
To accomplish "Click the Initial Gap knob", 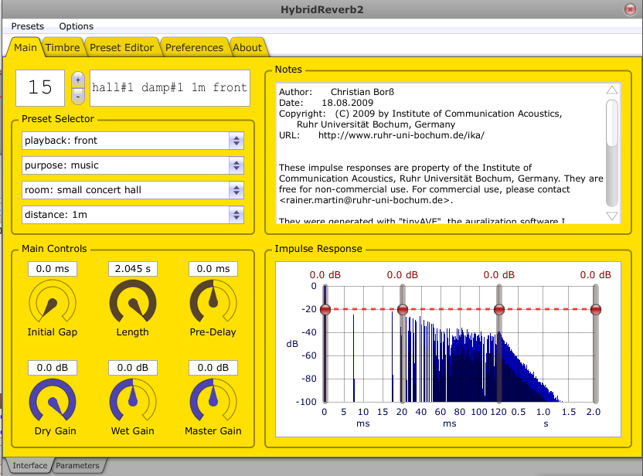I will 53,302.
